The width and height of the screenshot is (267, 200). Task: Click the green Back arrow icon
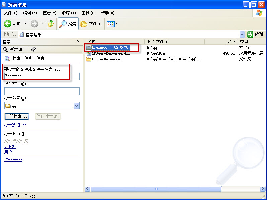pos(7,24)
